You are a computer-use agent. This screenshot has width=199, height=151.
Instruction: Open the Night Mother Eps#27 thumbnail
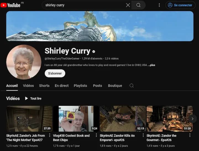click(29, 119)
